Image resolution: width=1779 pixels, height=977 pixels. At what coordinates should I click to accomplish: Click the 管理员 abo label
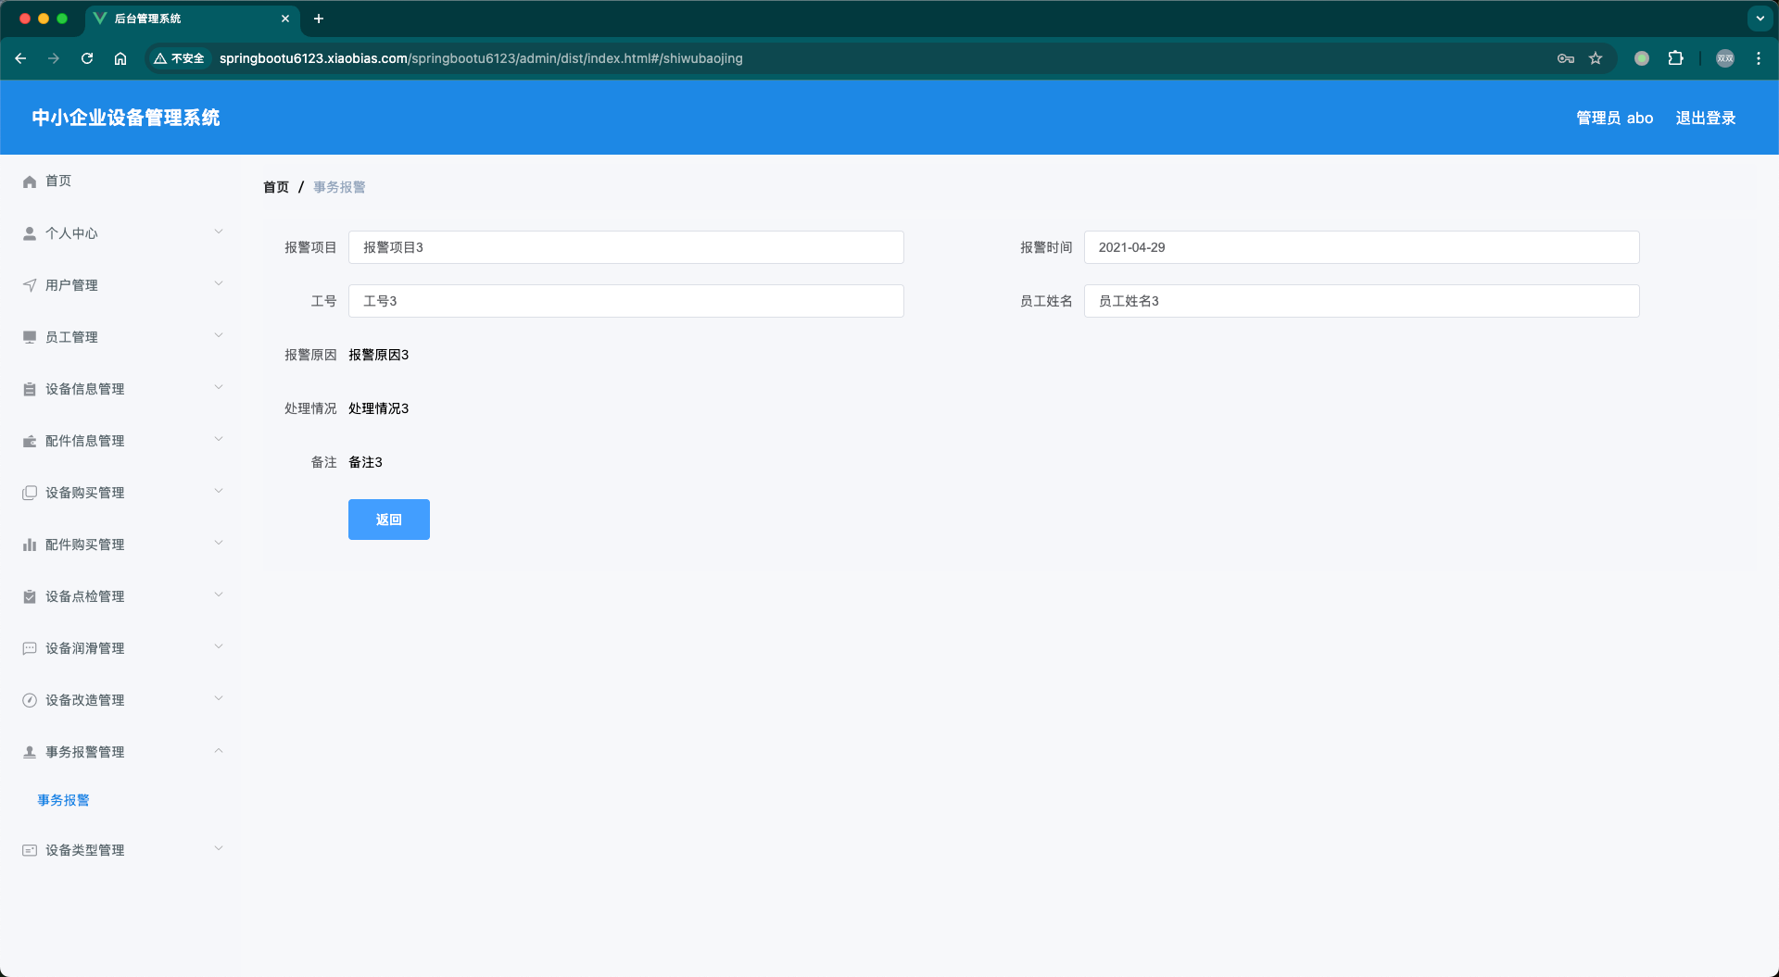coord(1615,118)
